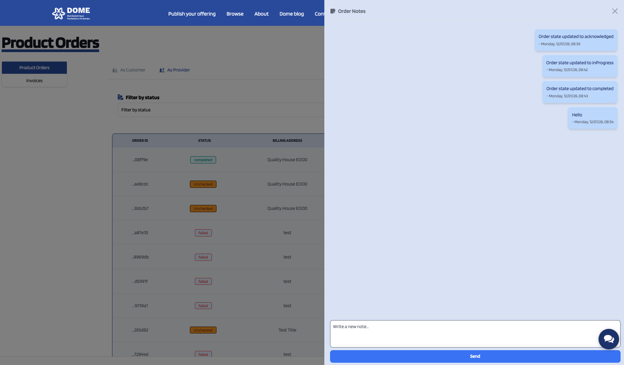
Task: Select Product Orders in the sidebar
Action: [x=34, y=68]
